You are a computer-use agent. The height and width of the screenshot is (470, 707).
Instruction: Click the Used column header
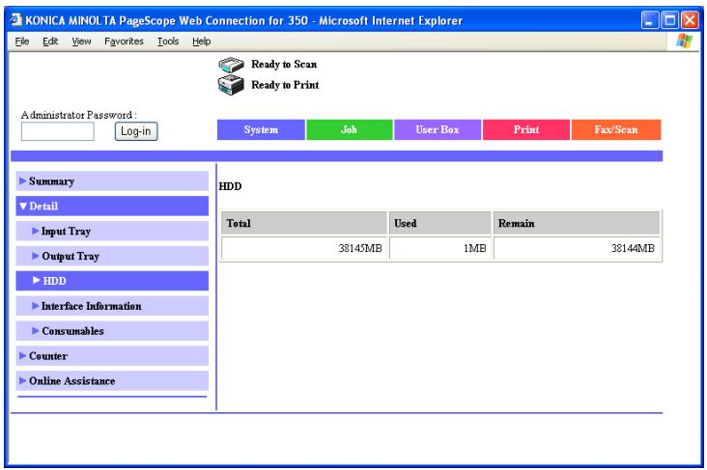coord(440,223)
